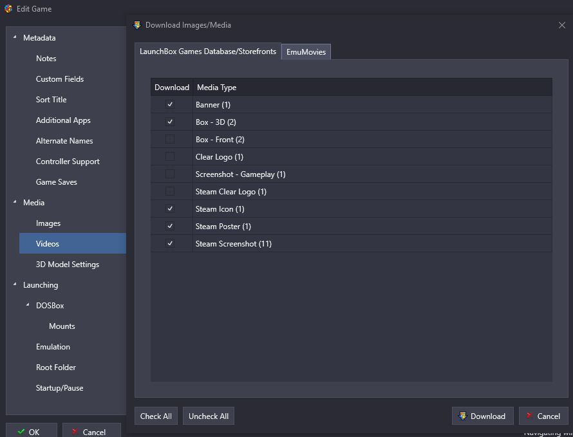Click the Download Images/Media dialog title icon
The image size is (573, 437).
(x=136, y=25)
